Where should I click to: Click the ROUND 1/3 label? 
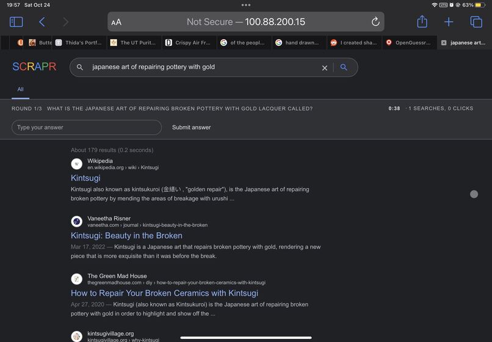click(27, 108)
